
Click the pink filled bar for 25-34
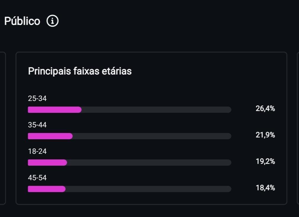(x=54, y=110)
